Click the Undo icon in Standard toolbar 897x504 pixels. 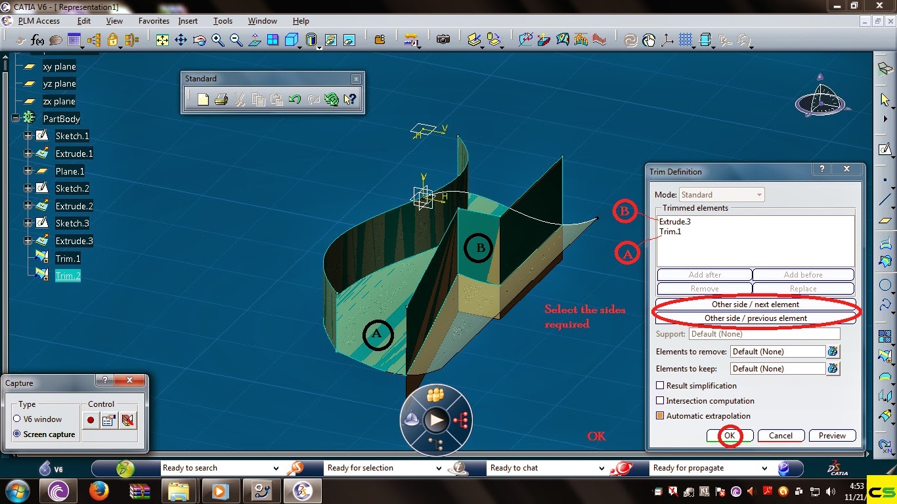(295, 99)
